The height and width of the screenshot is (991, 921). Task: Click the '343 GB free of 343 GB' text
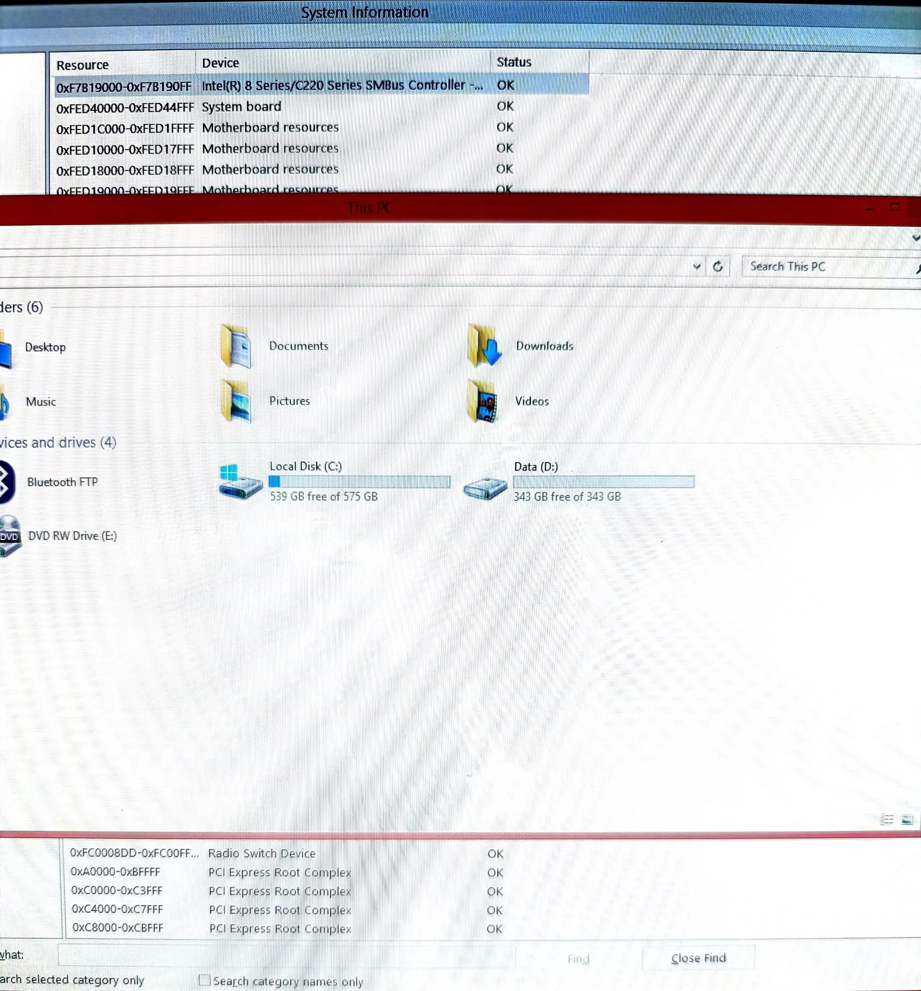click(x=567, y=497)
